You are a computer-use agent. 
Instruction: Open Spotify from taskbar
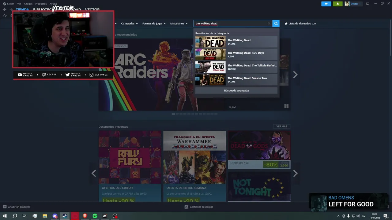(95, 216)
